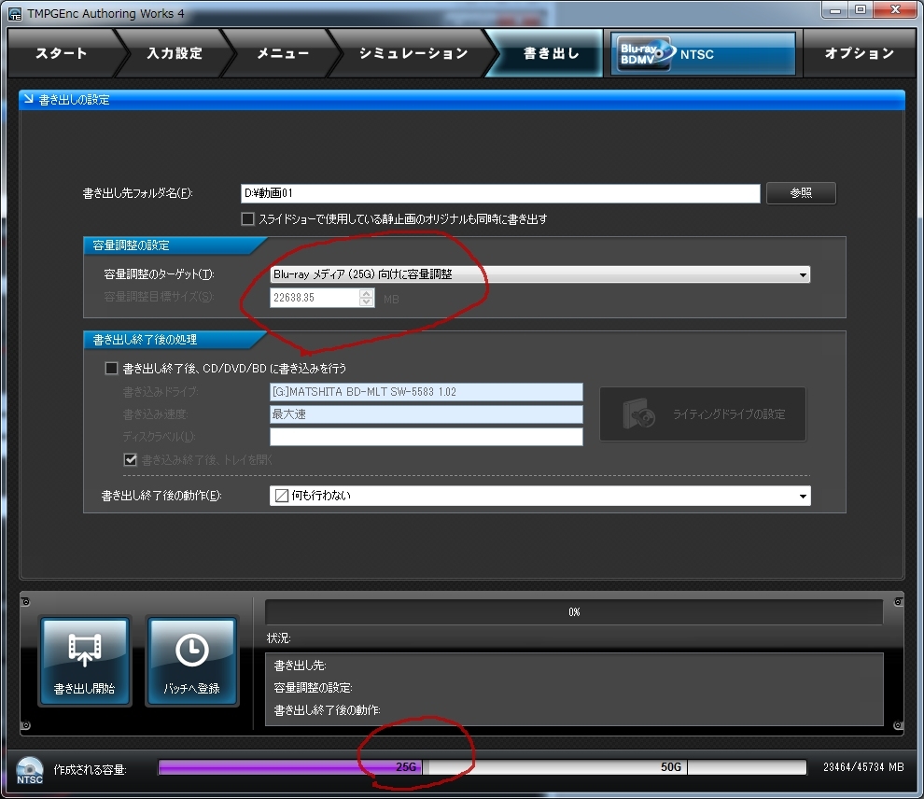Click the TMPGEnc app icon in title bar
Viewport: 924px width, 799px height.
point(15,13)
